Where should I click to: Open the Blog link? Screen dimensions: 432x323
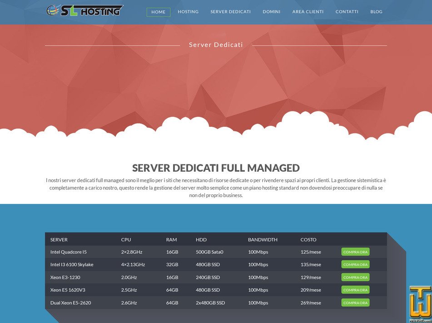point(376,12)
